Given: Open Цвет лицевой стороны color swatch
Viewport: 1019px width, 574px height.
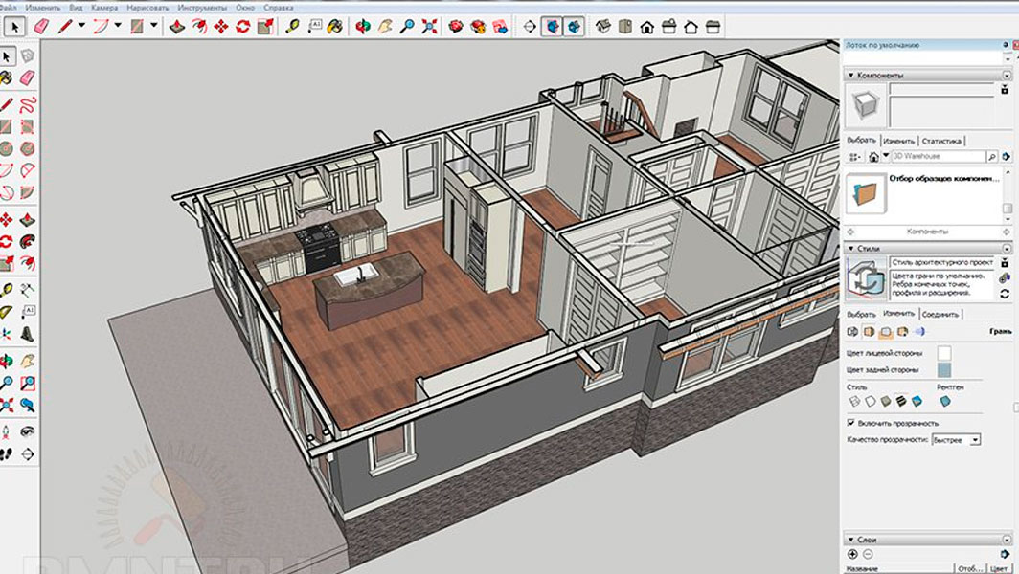Looking at the screenshot, I should [944, 353].
